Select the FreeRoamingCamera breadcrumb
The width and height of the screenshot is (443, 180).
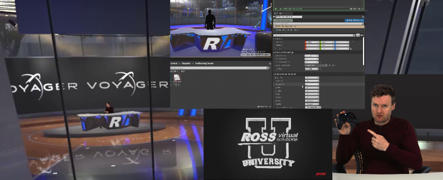(x=204, y=63)
